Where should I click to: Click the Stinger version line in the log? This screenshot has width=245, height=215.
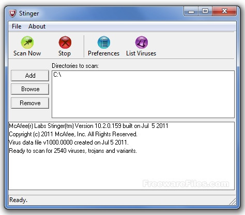[88, 126]
